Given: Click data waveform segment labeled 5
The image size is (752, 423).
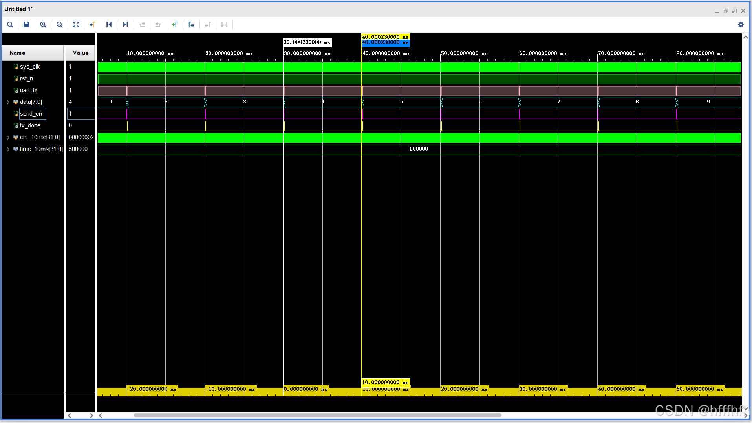Looking at the screenshot, I should tap(401, 102).
